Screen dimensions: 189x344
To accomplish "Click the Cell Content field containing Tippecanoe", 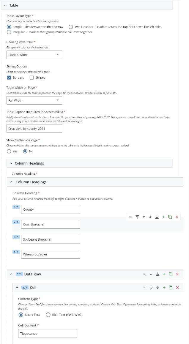I will click(48, 333).
